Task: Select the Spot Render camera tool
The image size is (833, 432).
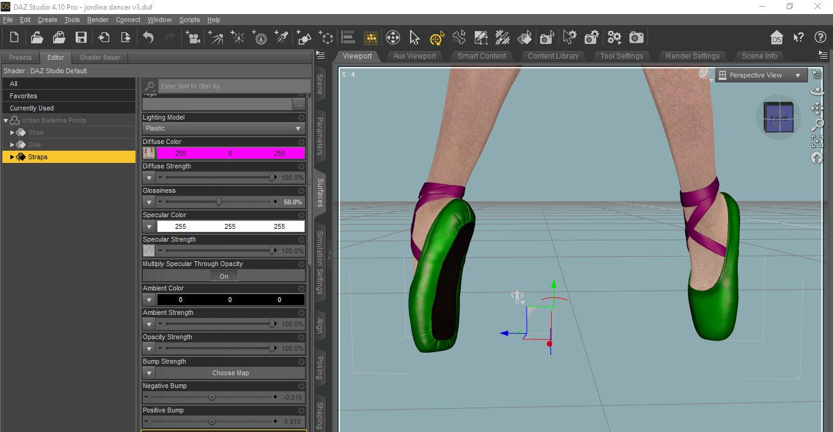Action: [x=547, y=37]
